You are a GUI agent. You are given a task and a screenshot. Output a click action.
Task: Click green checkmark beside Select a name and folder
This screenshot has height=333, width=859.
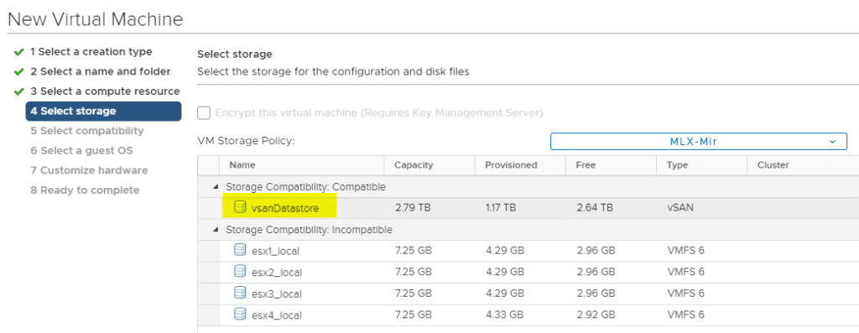[x=19, y=72]
